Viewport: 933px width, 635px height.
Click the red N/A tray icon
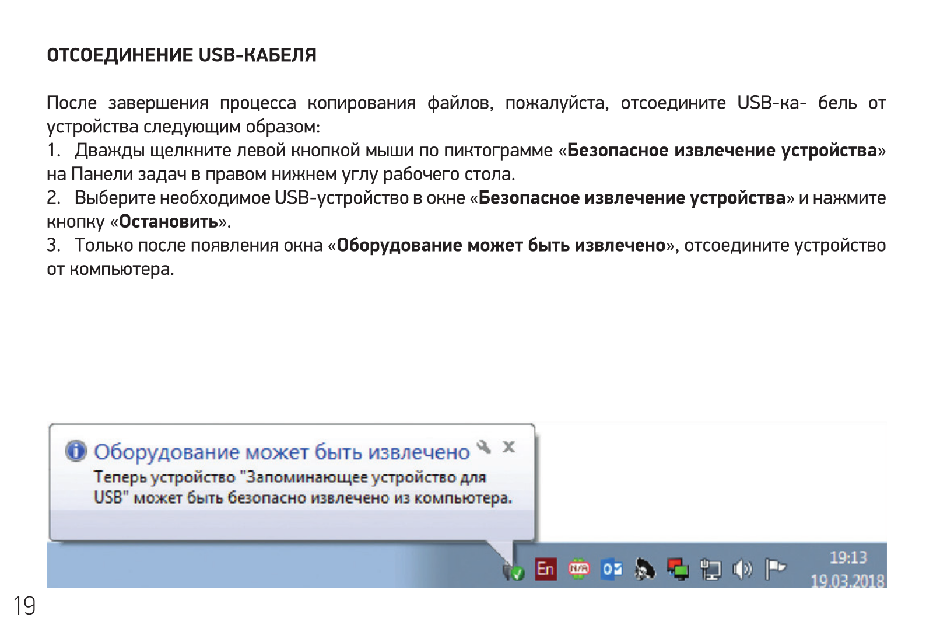578,568
